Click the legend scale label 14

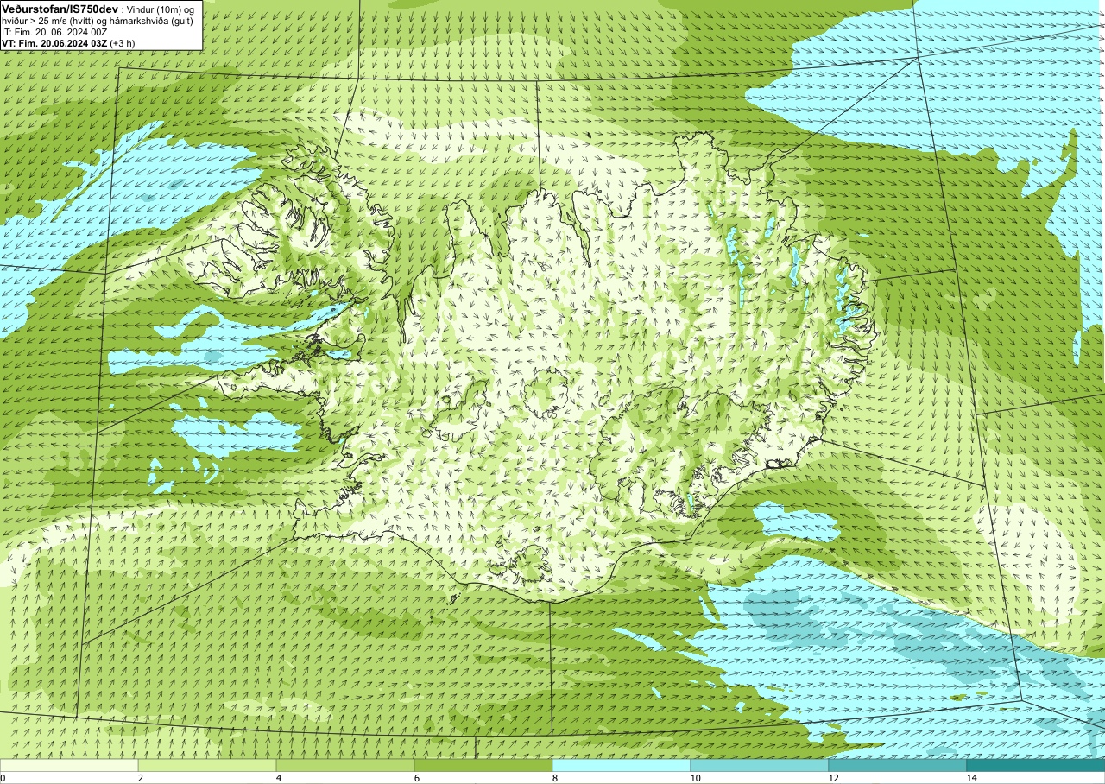pos(971,778)
